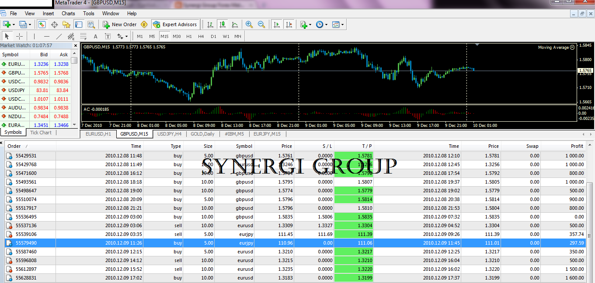Viewport: 595px width, 283px height.
Task: Select the Text Label tool
Action: [x=108, y=36]
